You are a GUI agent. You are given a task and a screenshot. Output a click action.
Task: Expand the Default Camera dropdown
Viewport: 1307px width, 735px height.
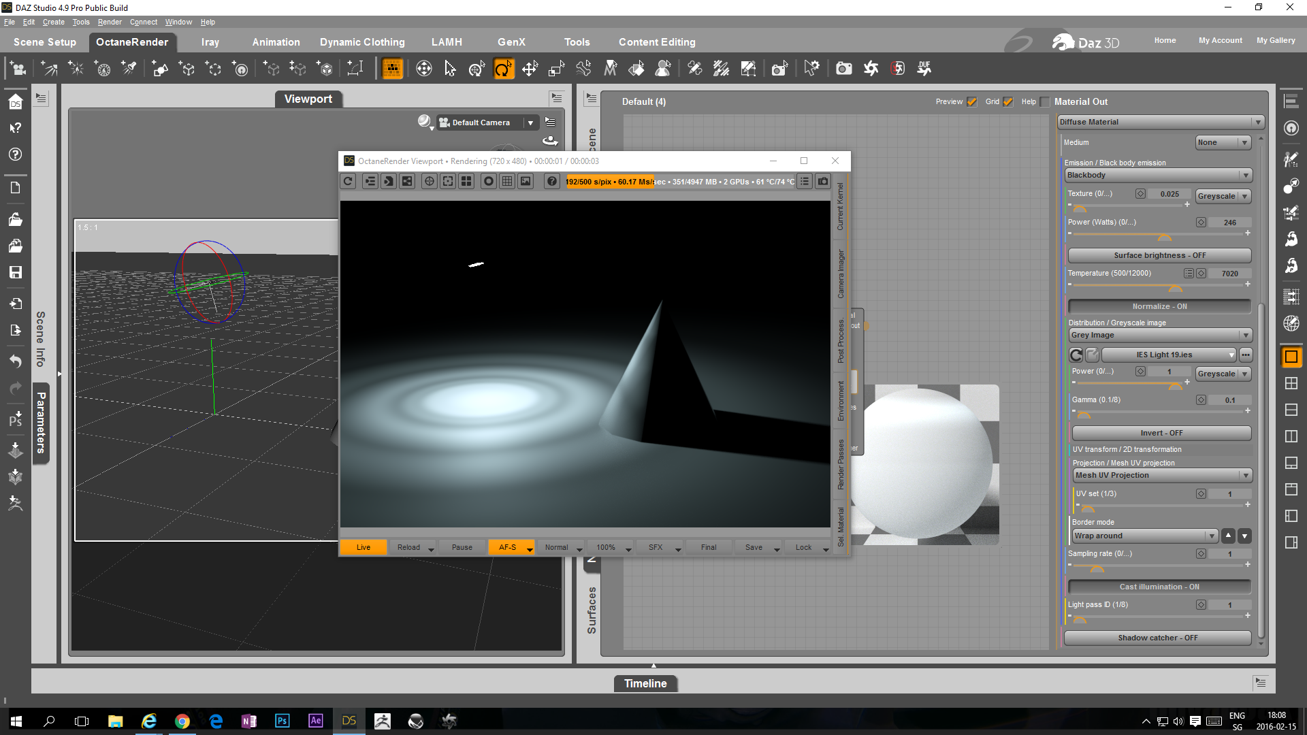pos(530,122)
